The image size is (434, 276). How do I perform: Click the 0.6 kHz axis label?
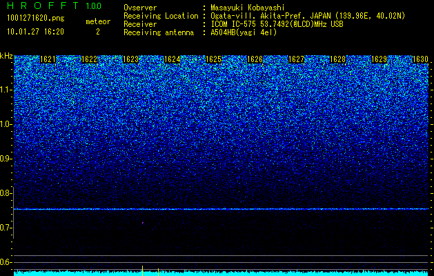click(x=6, y=262)
